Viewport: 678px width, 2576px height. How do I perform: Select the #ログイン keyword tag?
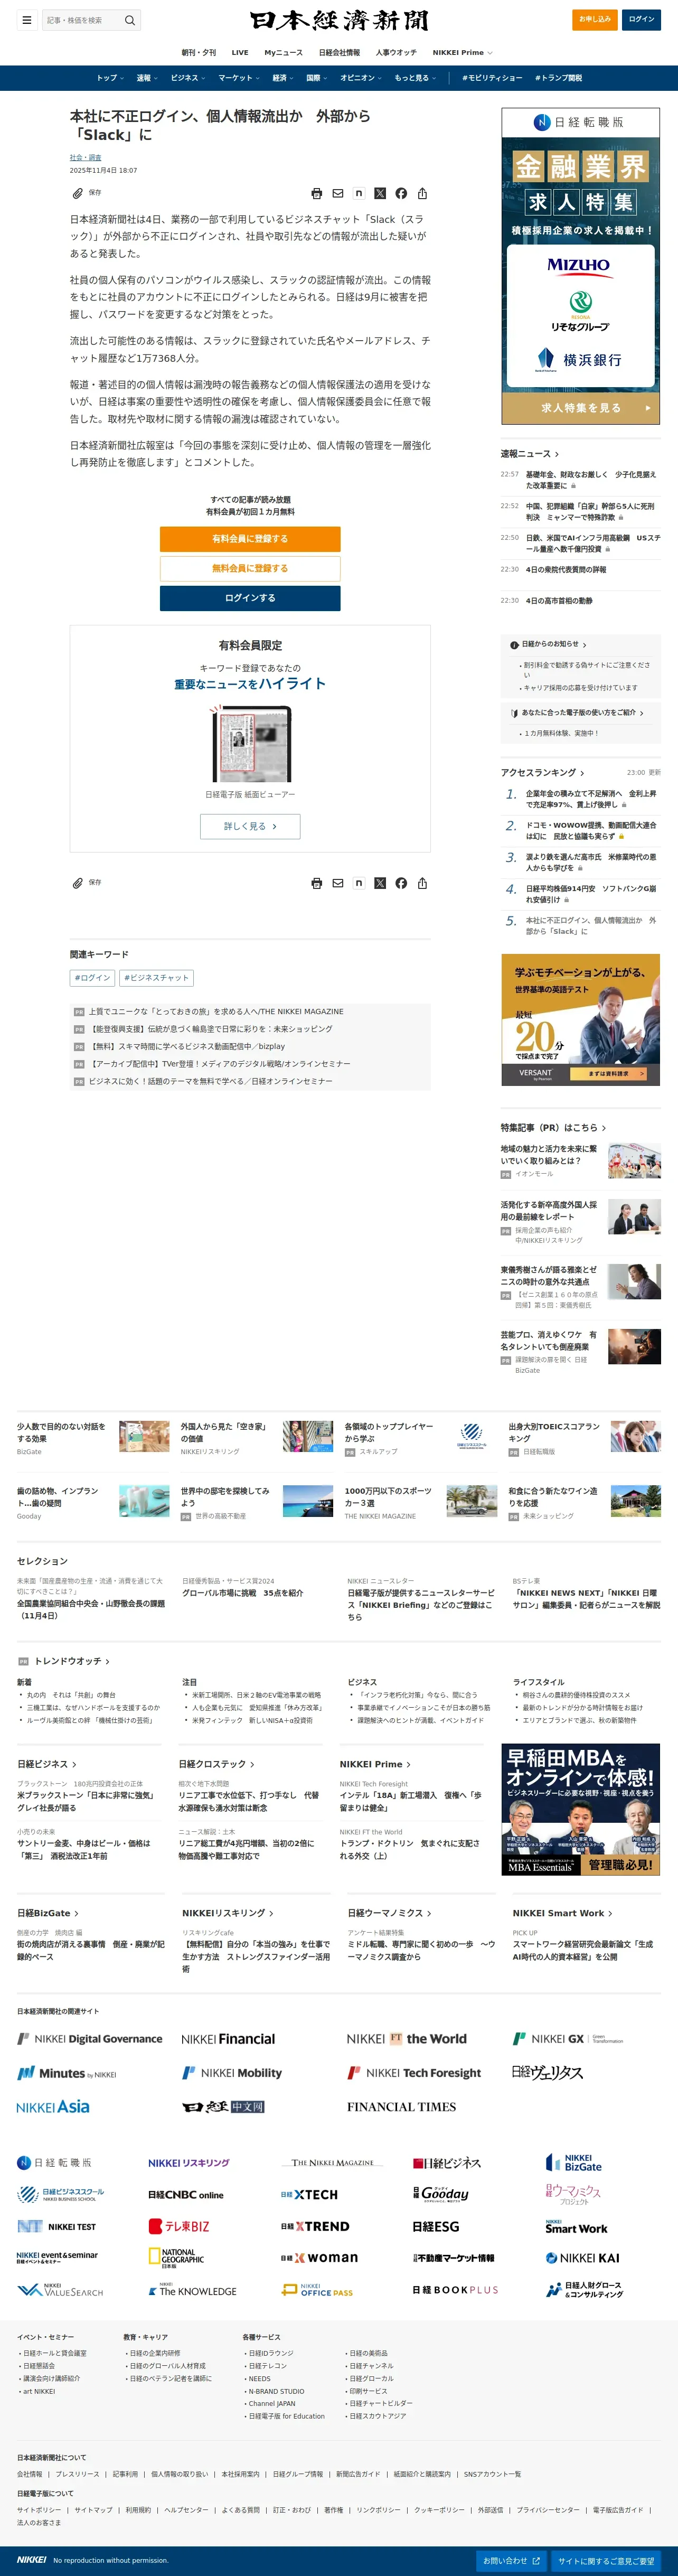click(x=92, y=978)
